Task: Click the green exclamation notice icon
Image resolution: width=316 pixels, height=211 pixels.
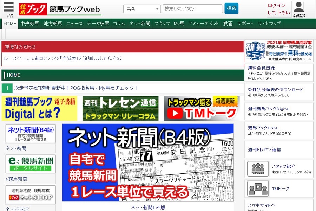Action: point(7,88)
